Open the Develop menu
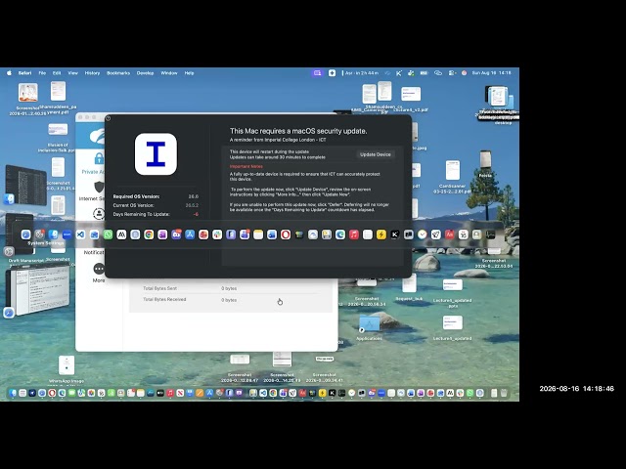This screenshot has width=626, height=469. [145, 73]
